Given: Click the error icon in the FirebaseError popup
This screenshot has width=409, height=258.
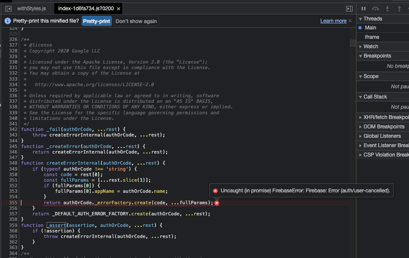Looking at the screenshot, I should (215, 191).
